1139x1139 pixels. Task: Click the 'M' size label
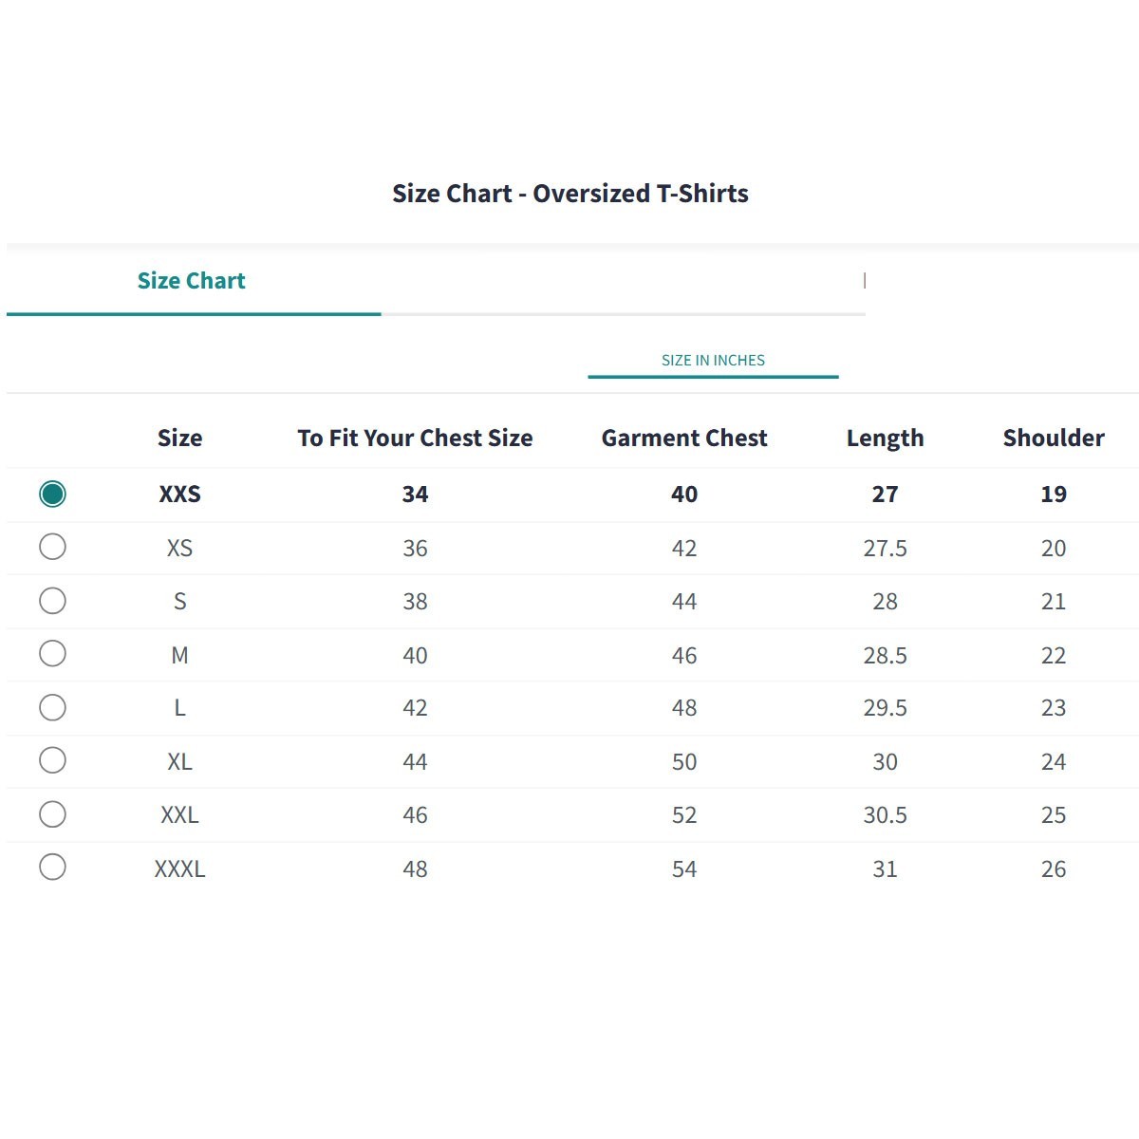point(179,656)
